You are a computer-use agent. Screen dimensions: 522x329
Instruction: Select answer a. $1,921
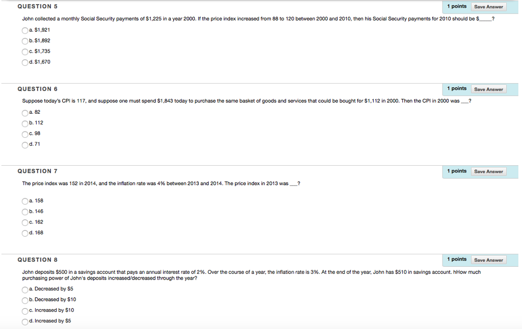[x=24, y=30]
